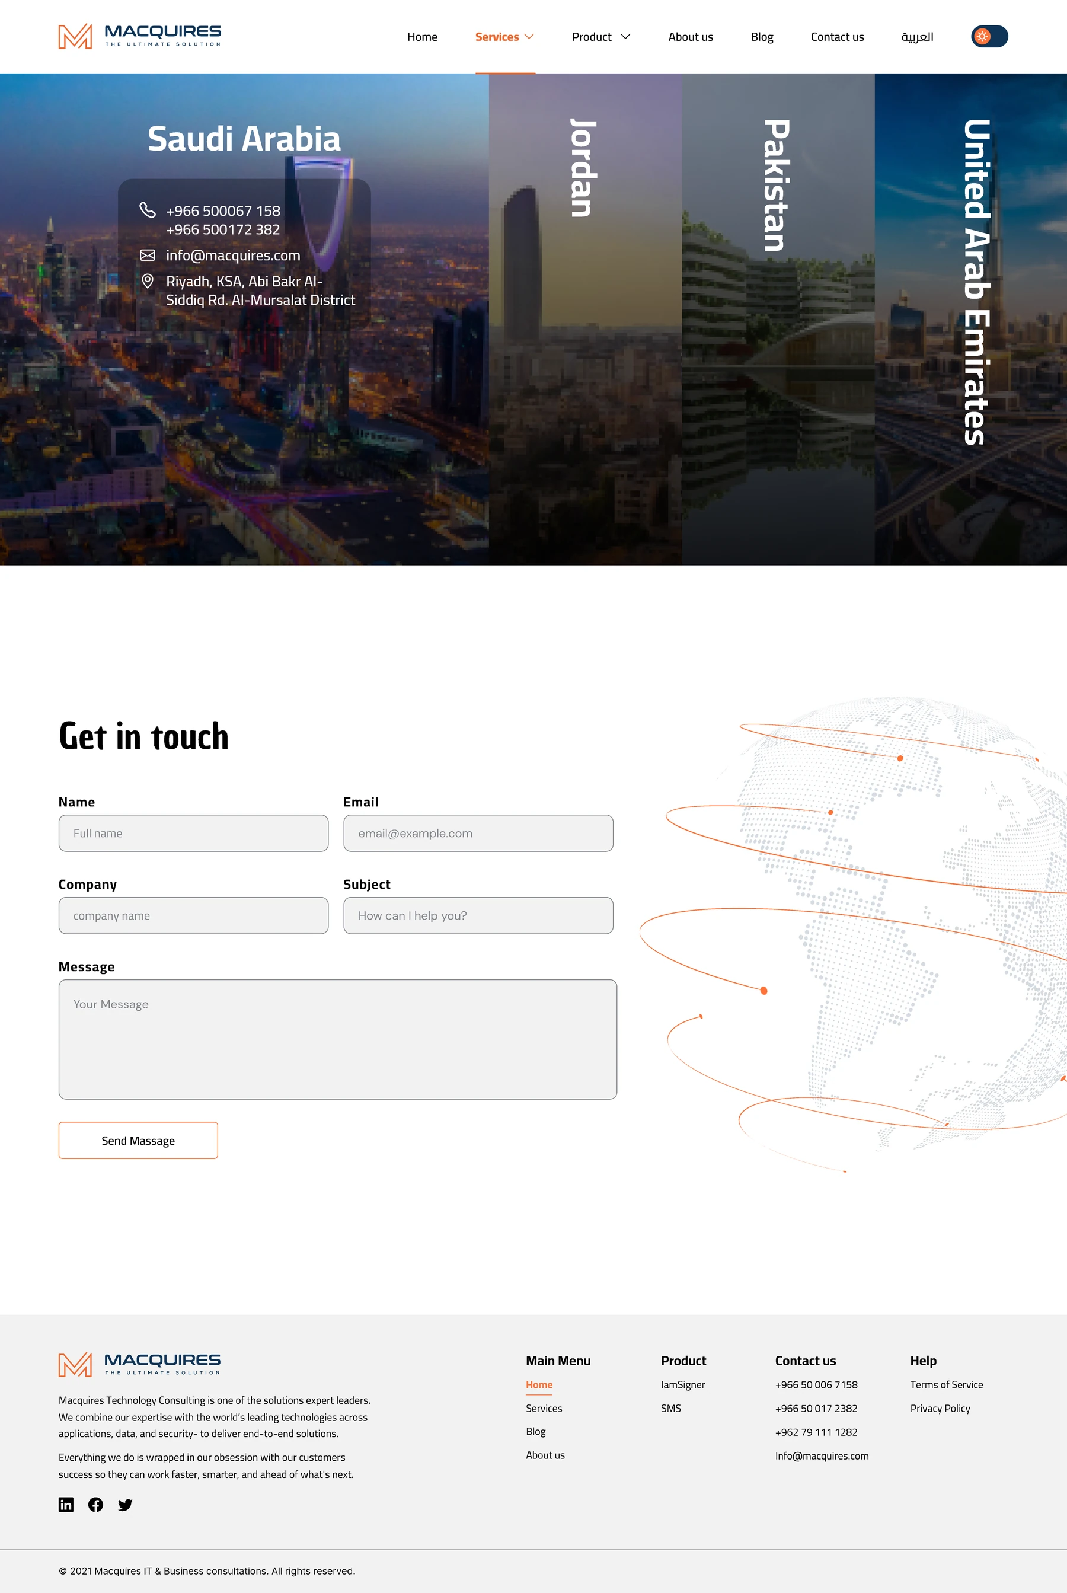Viewport: 1067px width, 1593px height.
Task: Click the Macquires logo in the header
Action: [139, 36]
